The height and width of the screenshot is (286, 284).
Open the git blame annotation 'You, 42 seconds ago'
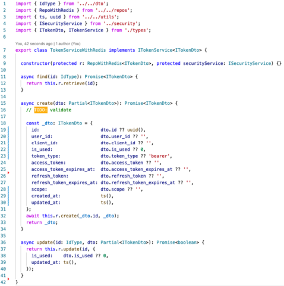pyautogui.click(x=34, y=43)
